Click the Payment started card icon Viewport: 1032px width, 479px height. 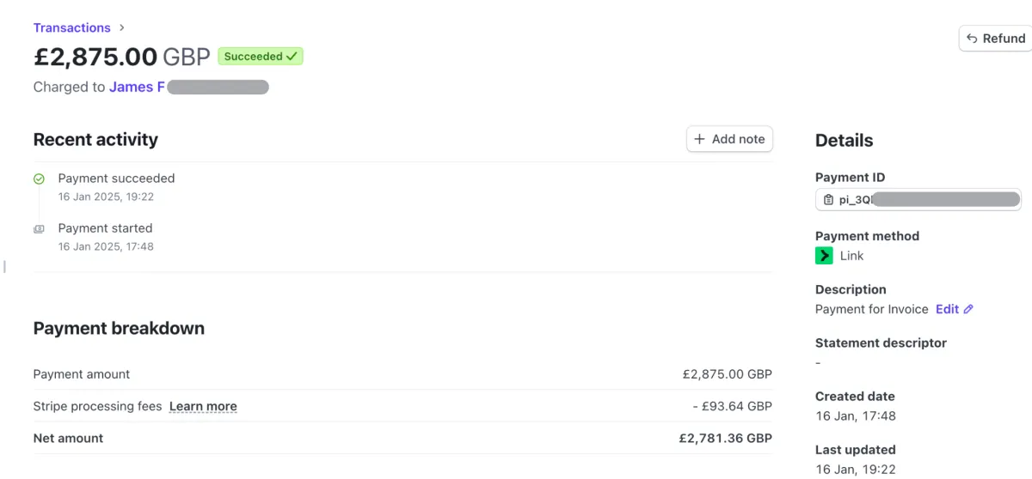[x=39, y=229]
